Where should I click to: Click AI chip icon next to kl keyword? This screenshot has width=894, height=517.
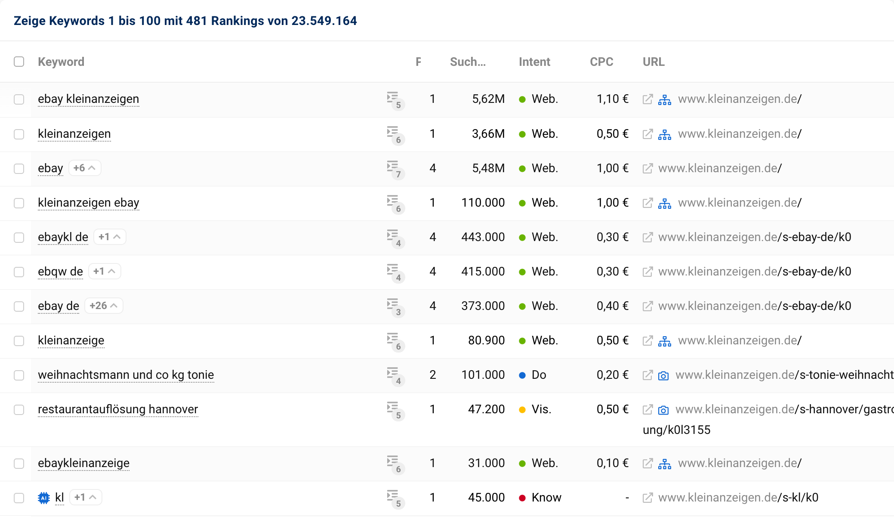pyautogui.click(x=44, y=498)
